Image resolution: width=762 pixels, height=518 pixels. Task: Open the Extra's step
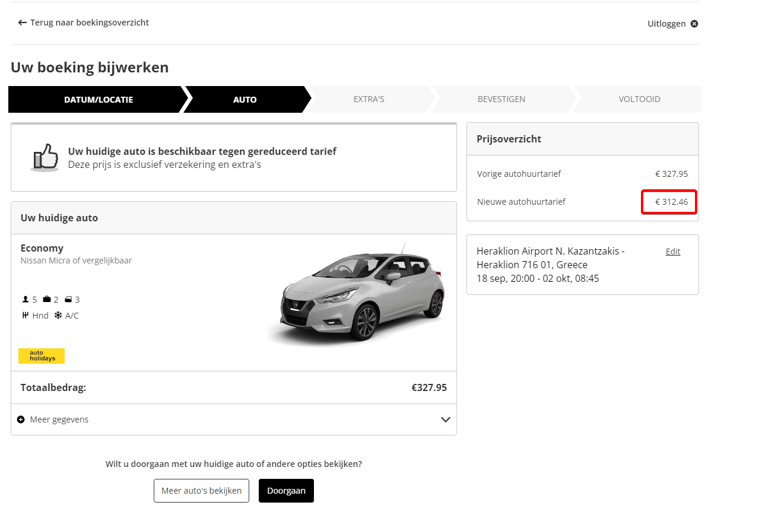click(369, 99)
